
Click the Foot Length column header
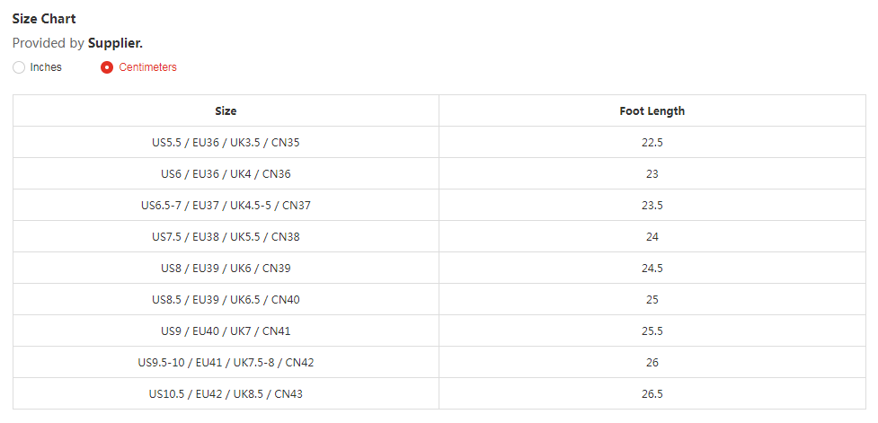point(652,111)
